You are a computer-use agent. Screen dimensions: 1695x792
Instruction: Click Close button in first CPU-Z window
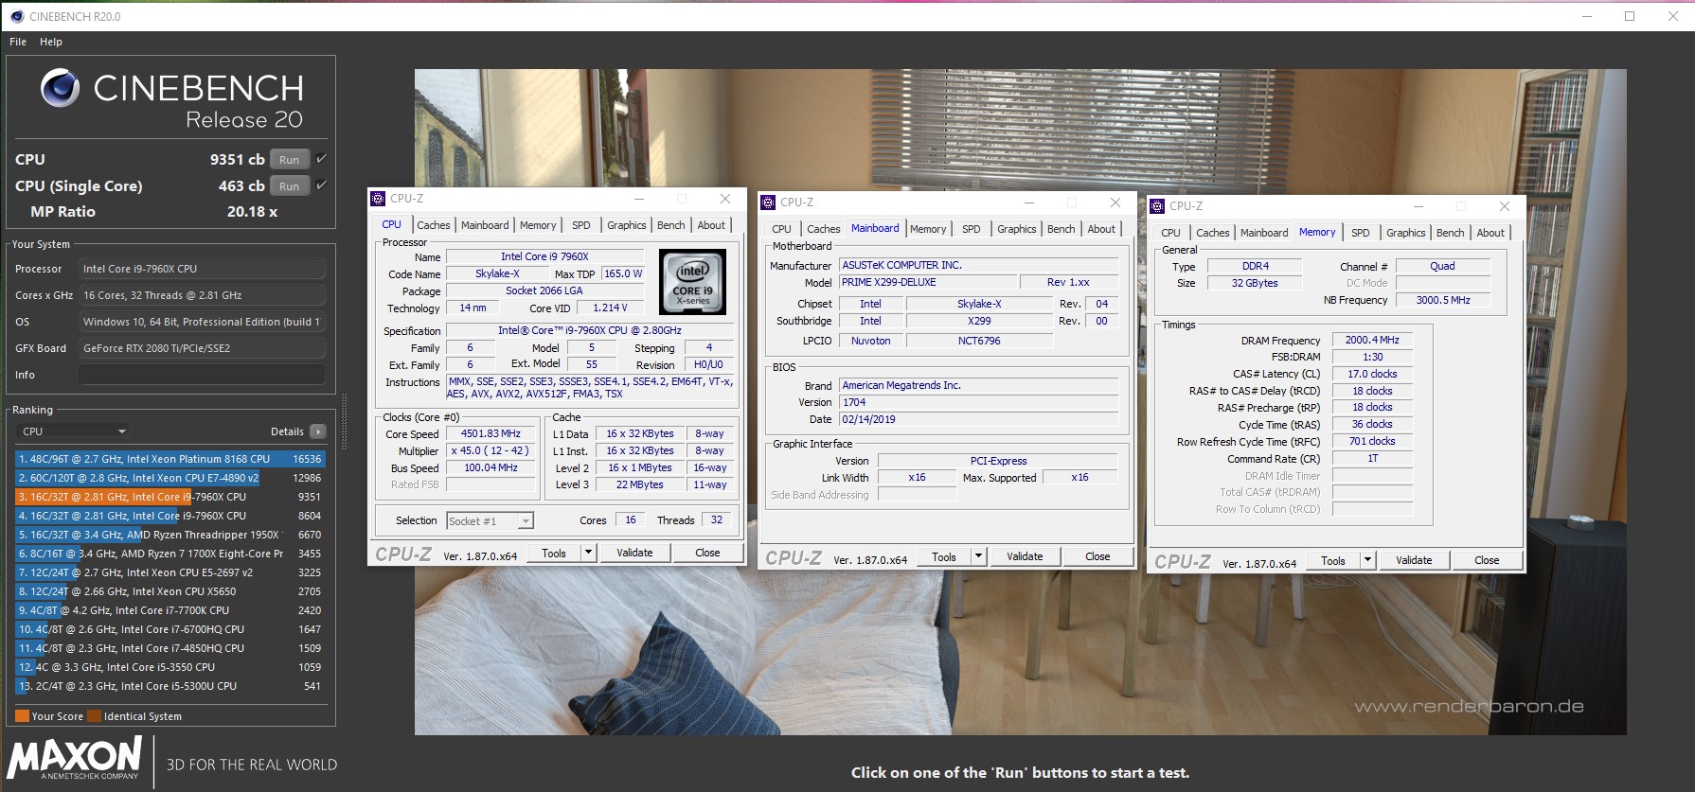pyautogui.click(x=707, y=554)
